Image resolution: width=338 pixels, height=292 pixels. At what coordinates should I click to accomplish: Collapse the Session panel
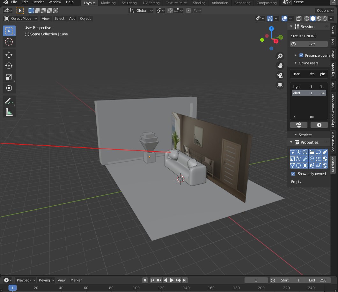pyautogui.click(x=291, y=26)
